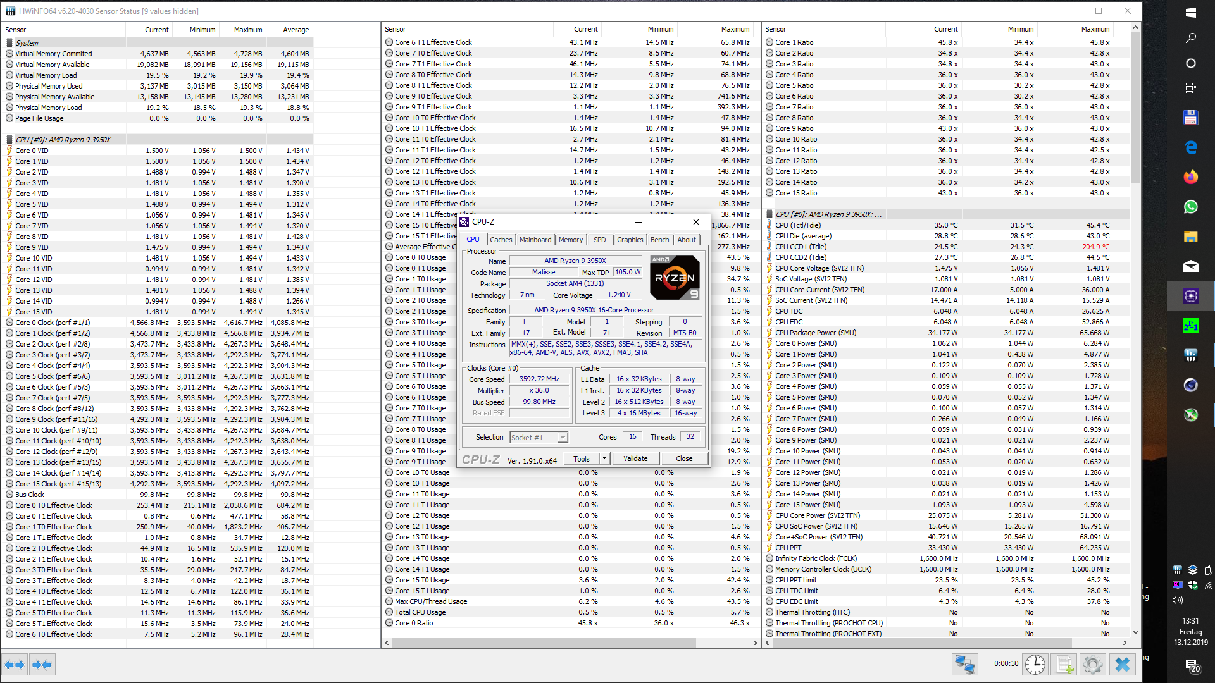Click the Close button in CPU-Z
This screenshot has width=1215, height=683.
[x=683, y=458]
